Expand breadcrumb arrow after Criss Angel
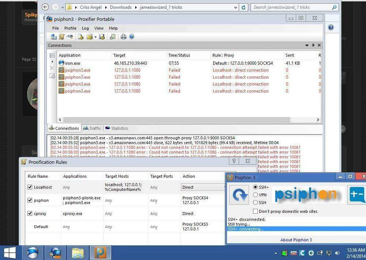Screen dimensions: 366x260 (x=106, y=7)
